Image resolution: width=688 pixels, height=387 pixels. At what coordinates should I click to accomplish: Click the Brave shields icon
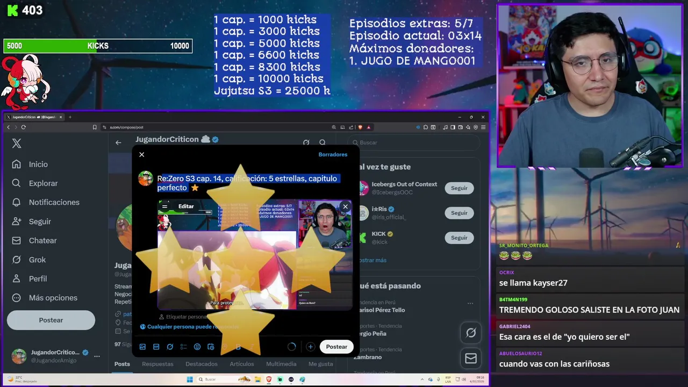[x=360, y=127]
